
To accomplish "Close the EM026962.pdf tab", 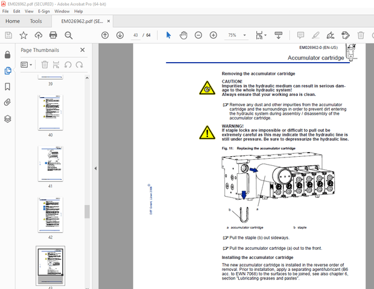I will click(109, 21).
